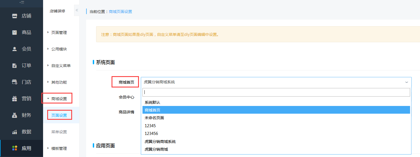Viewport: 420px width, 157px height.
Task: Open the 应用 apps colorful grid icon
Action: point(15,148)
